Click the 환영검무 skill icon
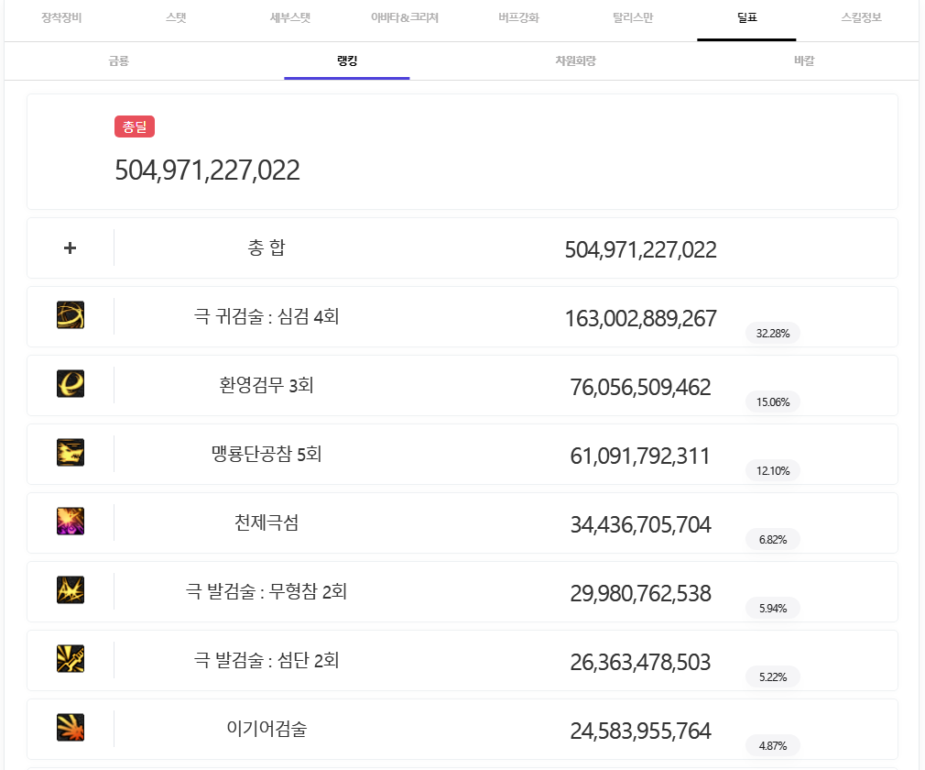925x770 pixels. coord(71,384)
